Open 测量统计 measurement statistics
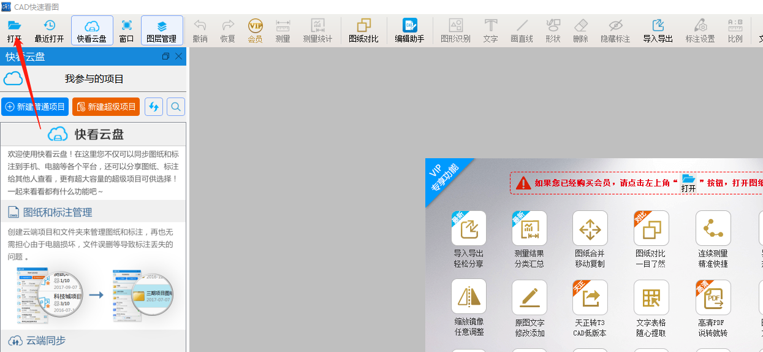The width and height of the screenshot is (763, 352). 317,31
